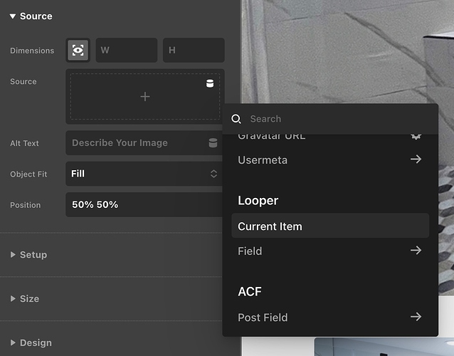This screenshot has height=356, width=454.
Task: Click the dynamic content icon in Source box
Action: pos(210,83)
